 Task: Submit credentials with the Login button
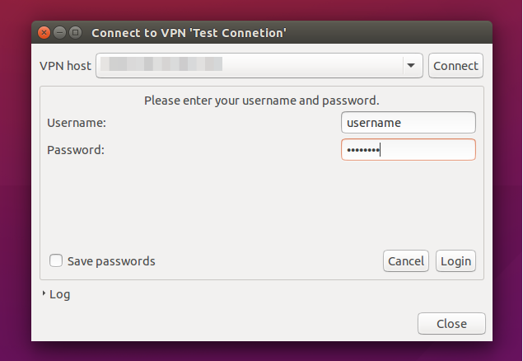455,261
